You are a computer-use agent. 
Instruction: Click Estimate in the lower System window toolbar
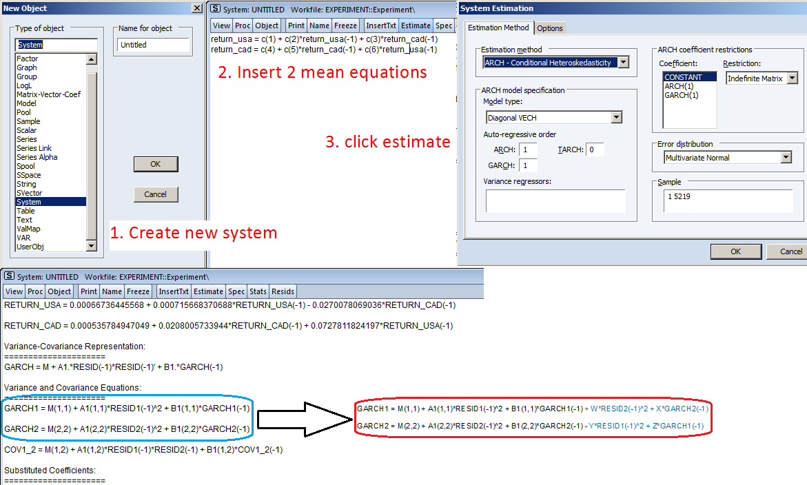coord(208,291)
